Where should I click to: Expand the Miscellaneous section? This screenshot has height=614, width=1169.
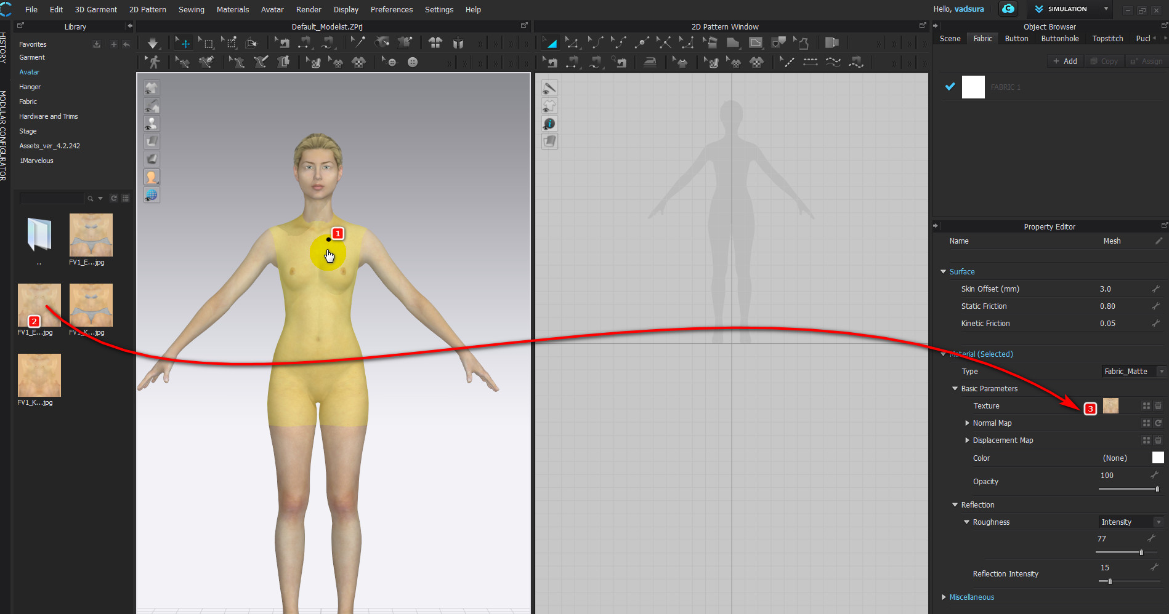pos(944,597)
